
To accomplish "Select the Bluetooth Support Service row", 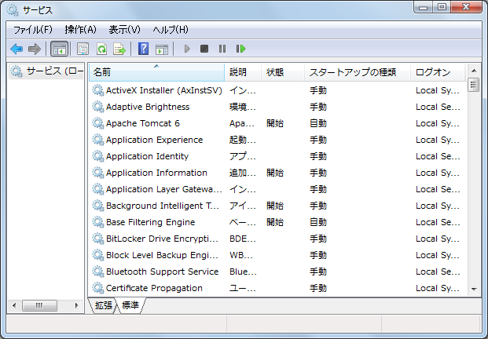I will click(x=162, y=272).
